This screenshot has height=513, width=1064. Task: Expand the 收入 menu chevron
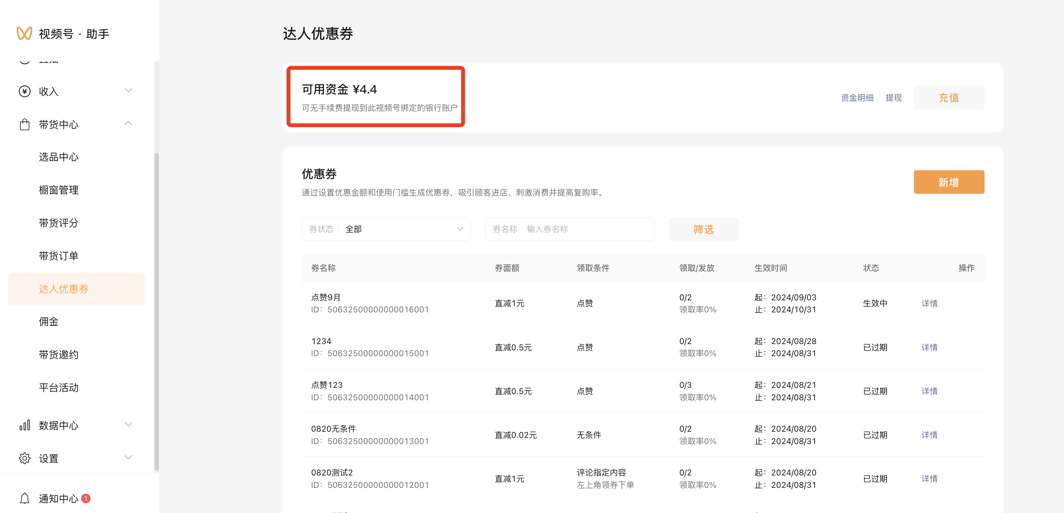(128, 91)
